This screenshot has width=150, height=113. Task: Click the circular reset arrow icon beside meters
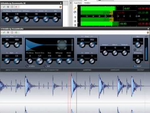tap(75, 12)
